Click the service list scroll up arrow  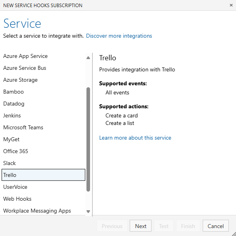[88, 58]
